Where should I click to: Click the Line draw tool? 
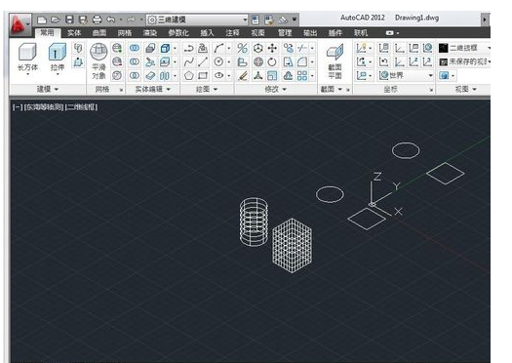click(x=203, y=62)
